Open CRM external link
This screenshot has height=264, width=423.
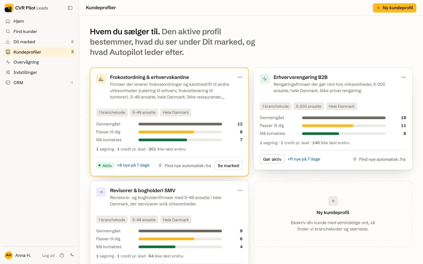click(39, 83)
